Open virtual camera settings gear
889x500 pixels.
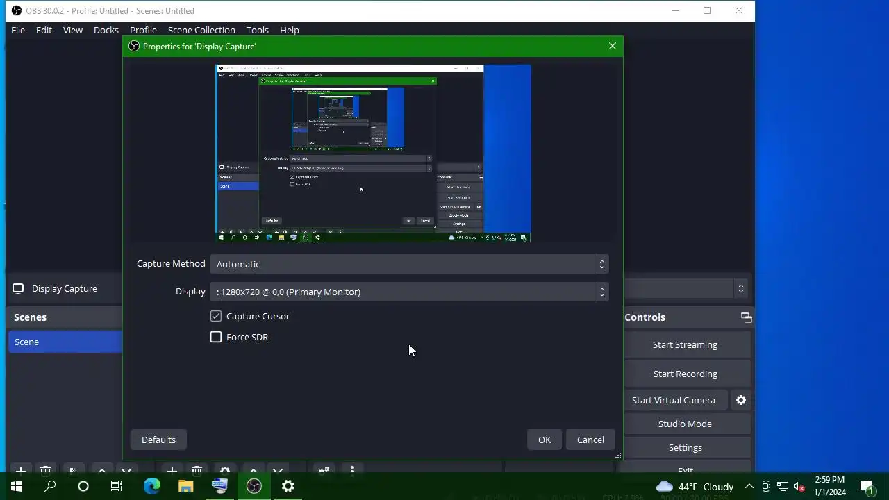point(741,400)
